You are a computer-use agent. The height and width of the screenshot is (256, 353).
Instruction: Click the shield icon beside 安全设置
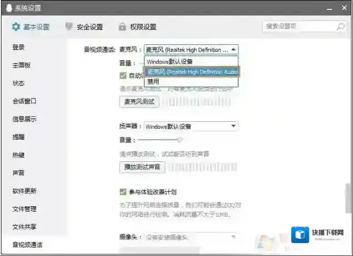point(69,27)
